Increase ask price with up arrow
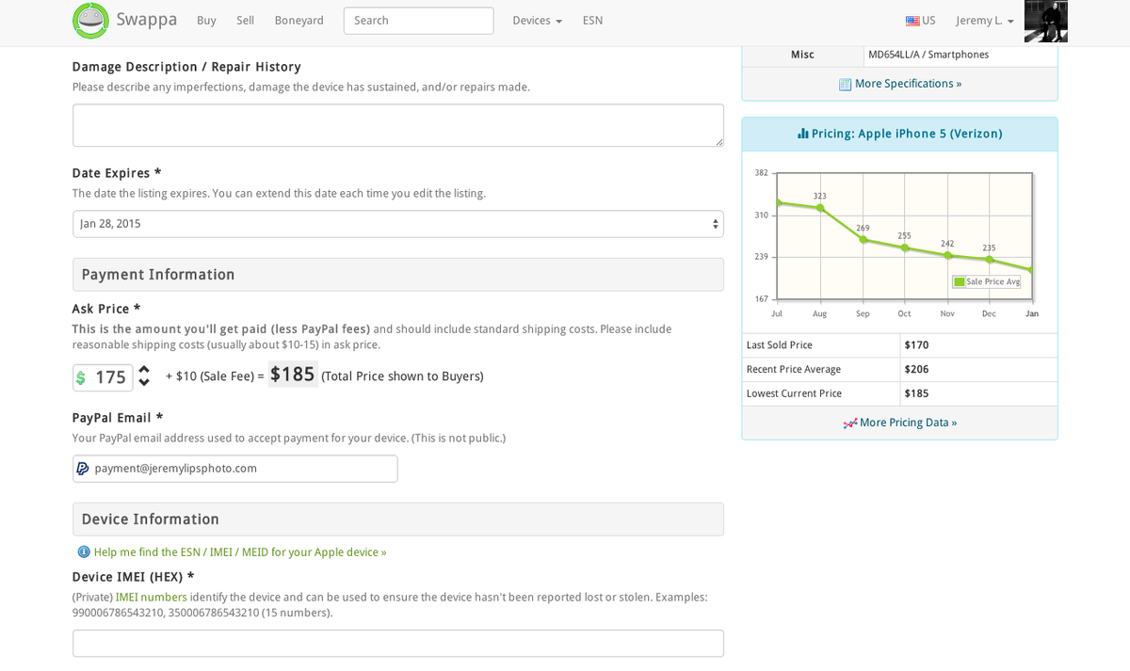 click(x=144, y=371)
